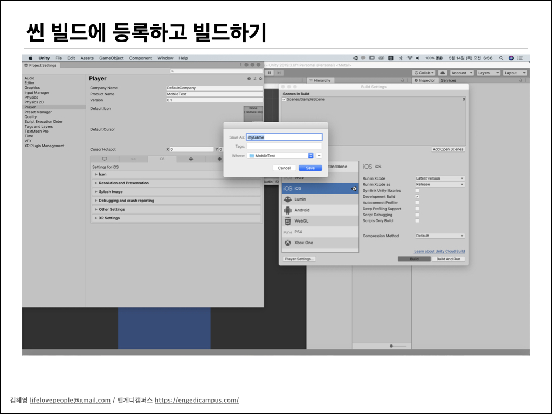Viewport: 552px width, 414px height.
Task: Open the Component menu
Action: pyautogui.click(x=141, y=58)
